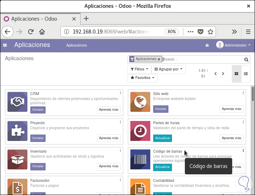Screen dimensions: 255x195
Task: Click Actualizar for Partes de horas
Action: 162,138
